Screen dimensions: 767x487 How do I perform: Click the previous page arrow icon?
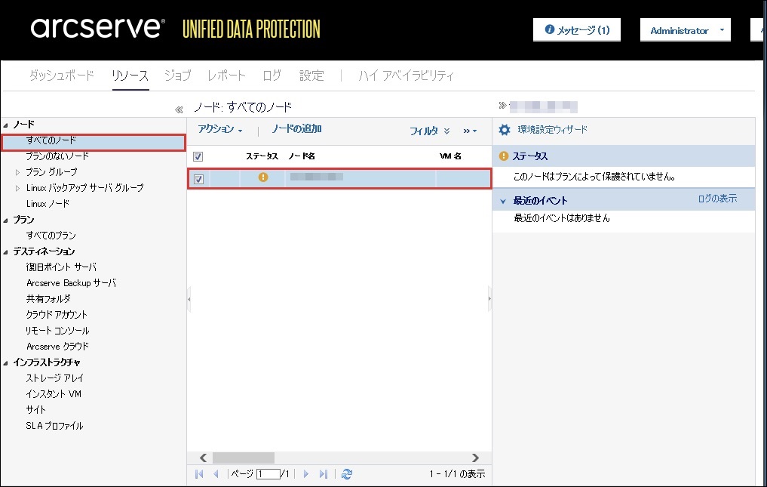(216, 474)
